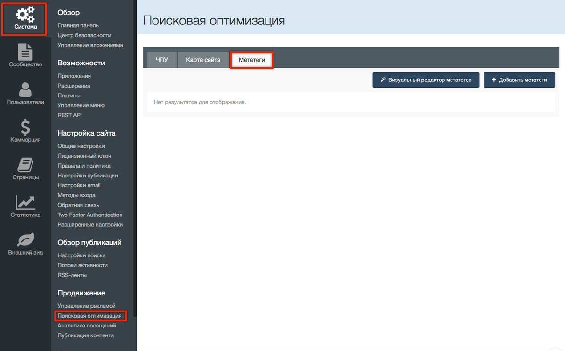Open Общие настройки link
Image resolution: width=565 pixels, height=351 pixels.
coord(81,146)
